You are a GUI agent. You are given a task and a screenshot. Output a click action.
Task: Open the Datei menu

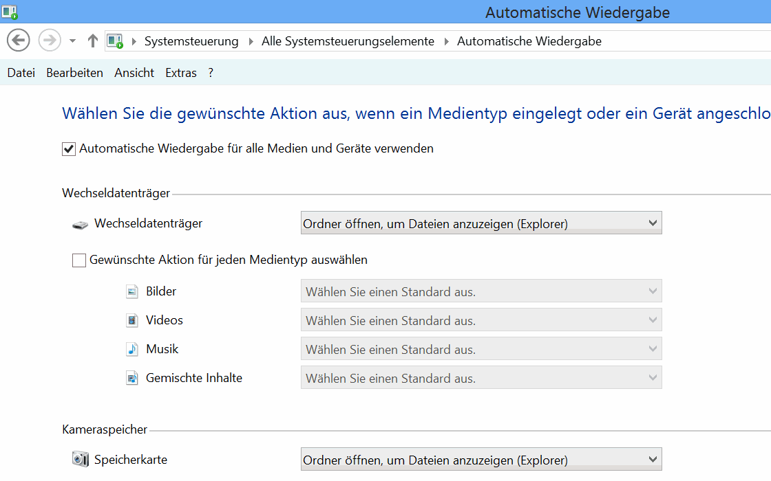(x=21, y=73)
